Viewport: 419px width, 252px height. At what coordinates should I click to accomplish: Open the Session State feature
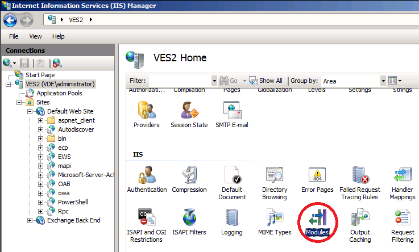189,115
